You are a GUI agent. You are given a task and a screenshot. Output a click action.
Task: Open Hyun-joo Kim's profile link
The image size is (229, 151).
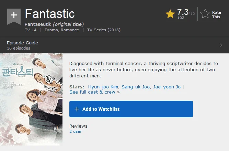click(x=103, y=87)
